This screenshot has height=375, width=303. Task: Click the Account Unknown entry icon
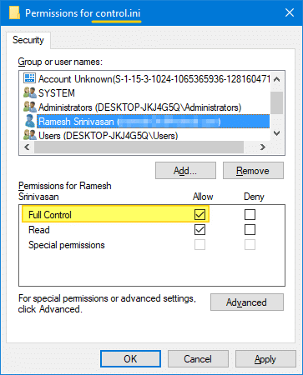29,78
